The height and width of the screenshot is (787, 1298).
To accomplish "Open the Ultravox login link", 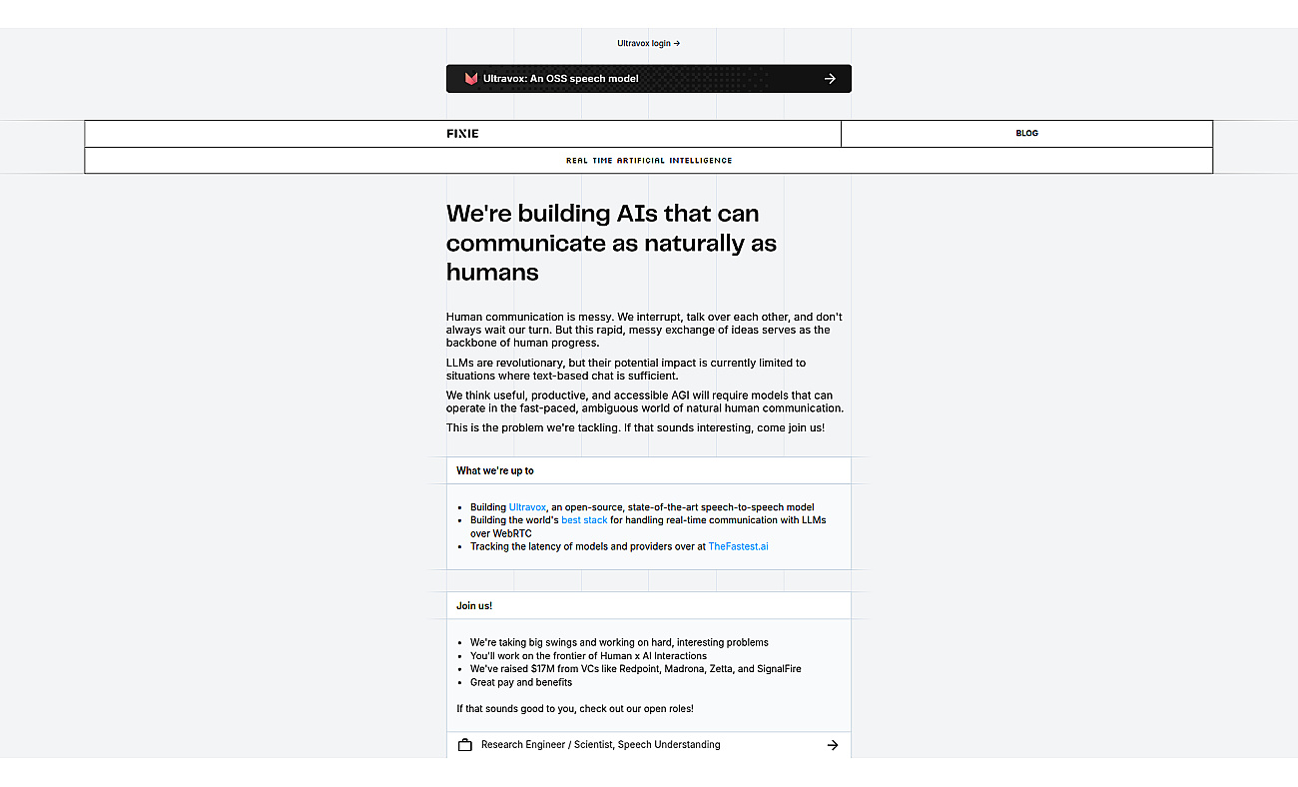I will click(x=648, y=44).
